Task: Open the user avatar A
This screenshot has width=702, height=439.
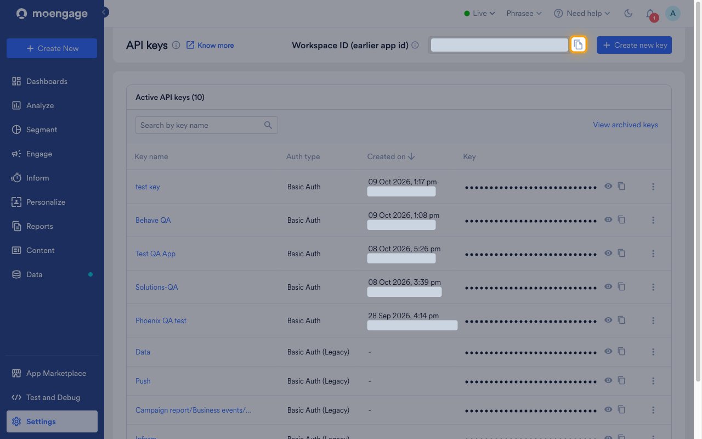Action: 673,13
